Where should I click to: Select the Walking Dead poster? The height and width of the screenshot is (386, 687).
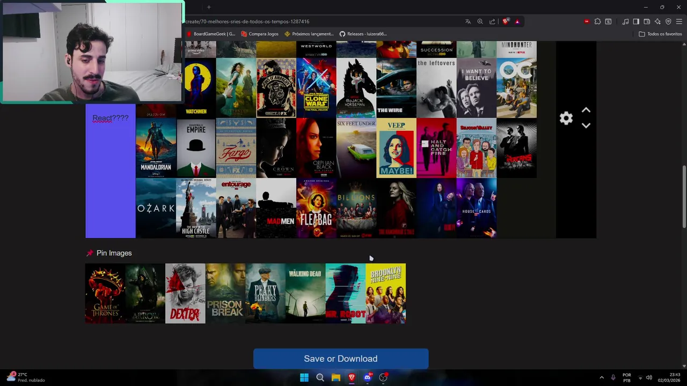[x=305, y=293]
